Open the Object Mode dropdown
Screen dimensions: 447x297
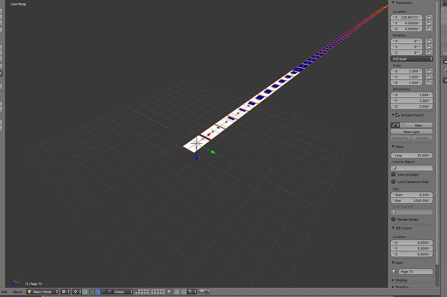point(42,291)
